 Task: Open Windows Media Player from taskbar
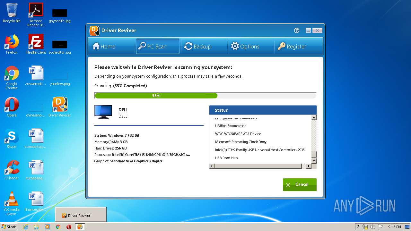coord(47,227)
